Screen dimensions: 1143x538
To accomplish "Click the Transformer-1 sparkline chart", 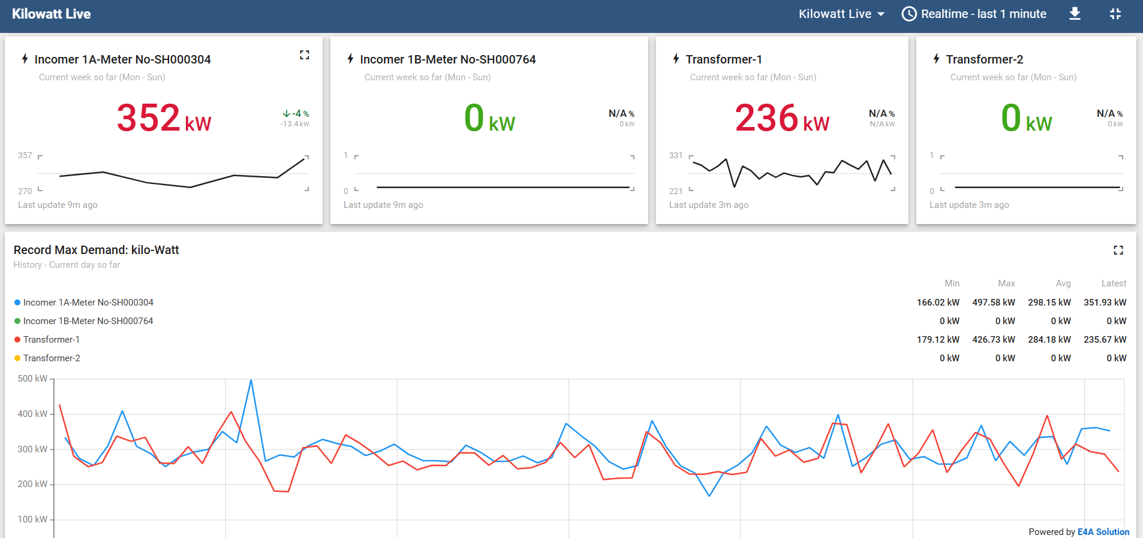I will click(x=792, y=173).
